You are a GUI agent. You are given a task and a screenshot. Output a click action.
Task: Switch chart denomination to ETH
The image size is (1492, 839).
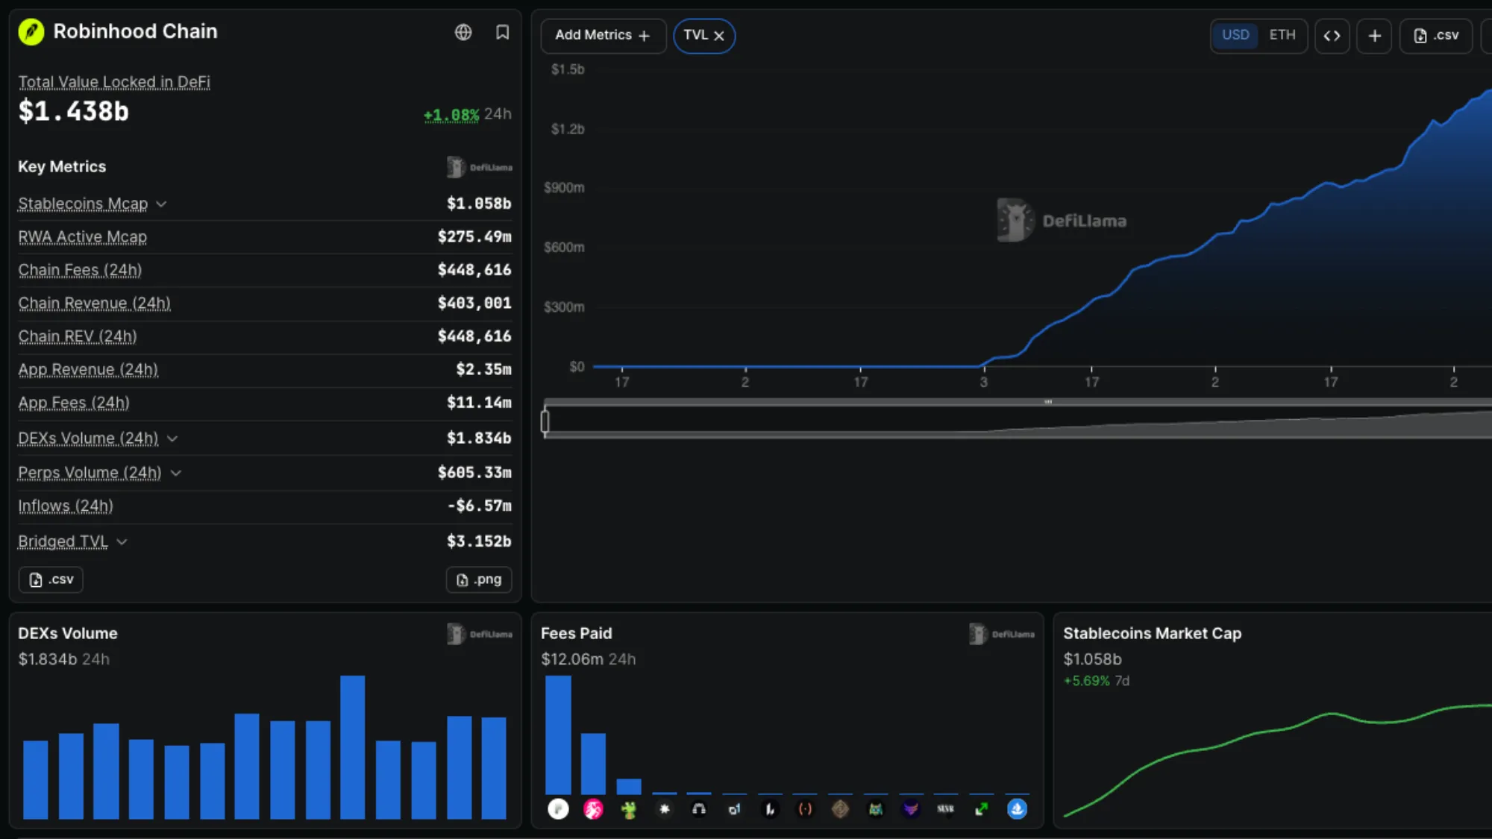click(1282, 35)
